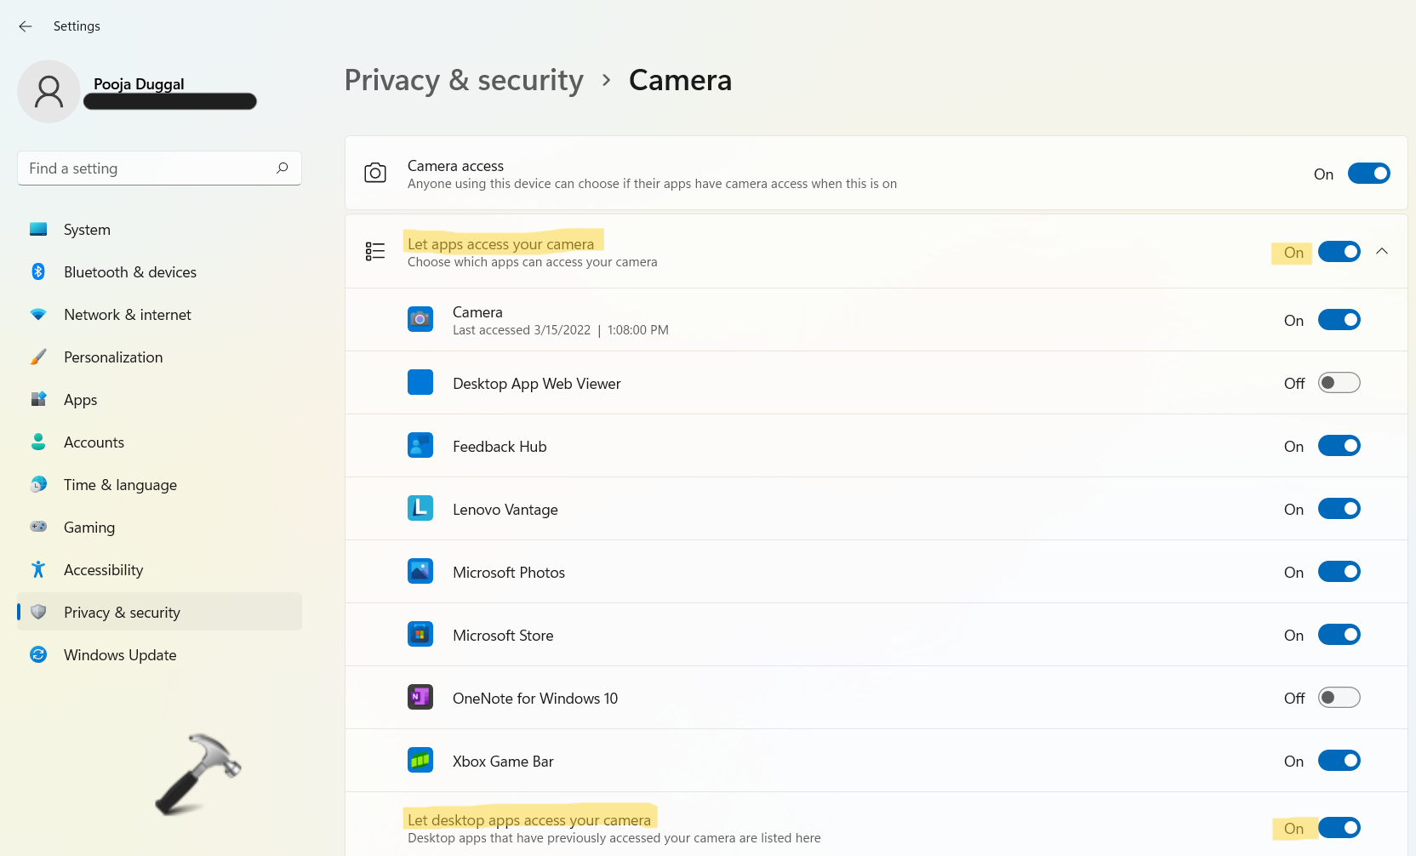The image size is (1416, 856).
Task: Enable camera for OneNote for Windows 10
Action: [x=1339, y=698]
